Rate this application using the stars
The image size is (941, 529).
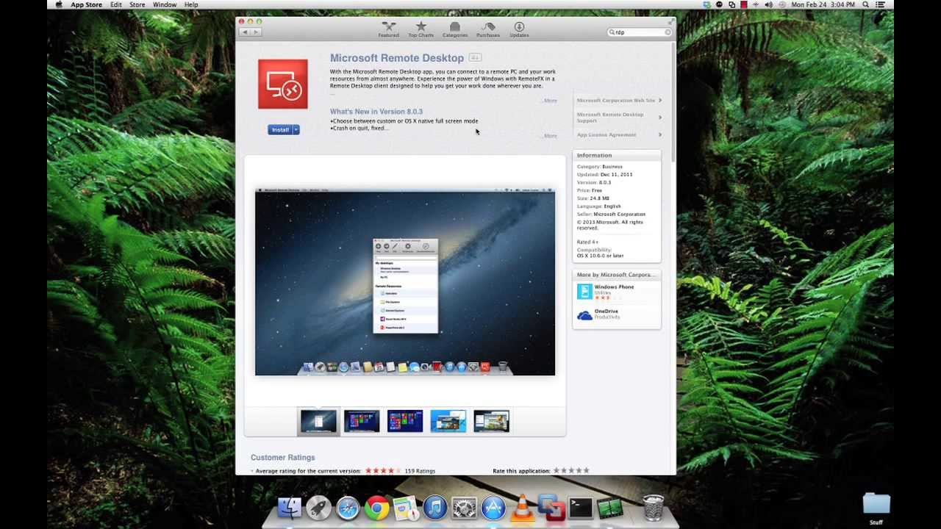pyautogui.click(x=570, y=471)
